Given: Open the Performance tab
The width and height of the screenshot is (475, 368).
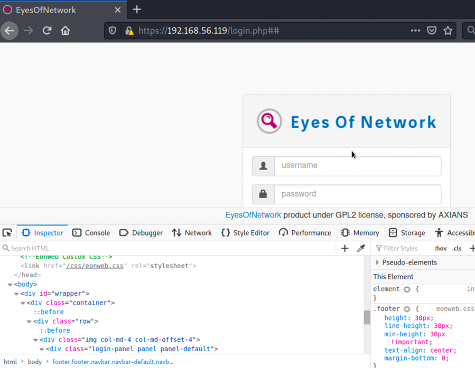Looking at the screenshot, I should pyautogui.click(x=305, y=233).
